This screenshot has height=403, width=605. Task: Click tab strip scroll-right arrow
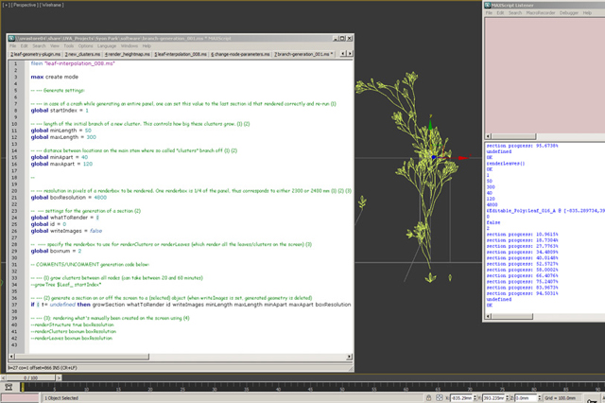350,54
